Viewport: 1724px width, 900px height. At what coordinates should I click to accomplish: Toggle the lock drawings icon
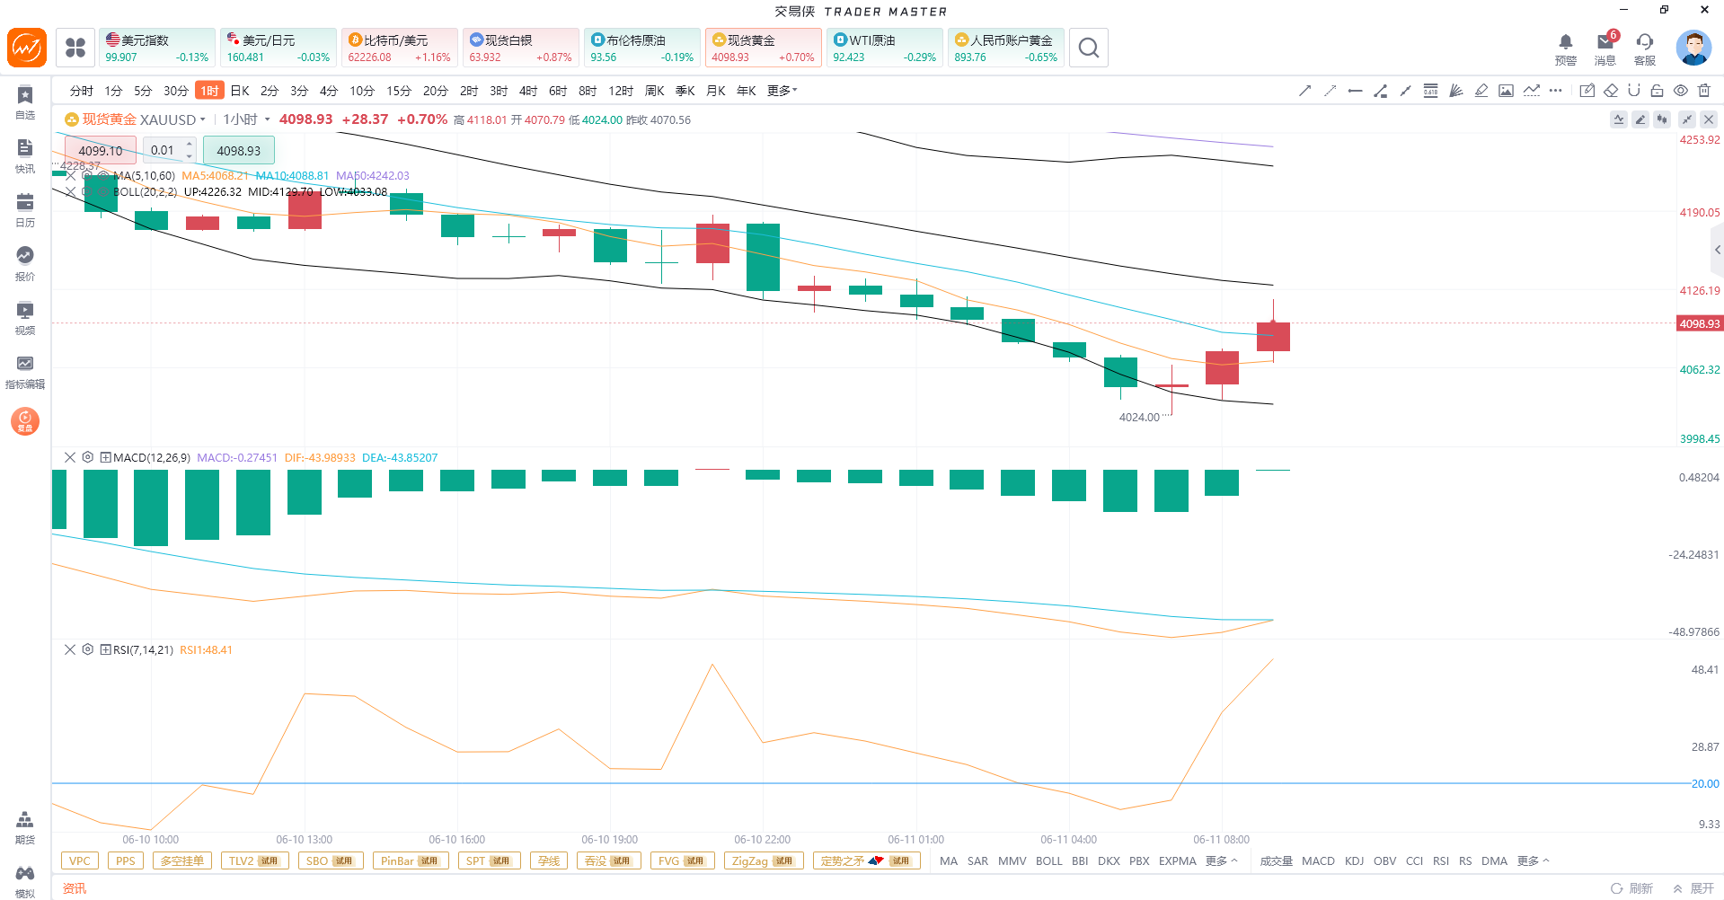1658,91
